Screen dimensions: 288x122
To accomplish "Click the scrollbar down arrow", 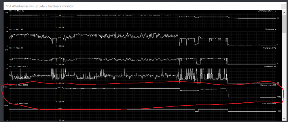I will pos(284,119).
